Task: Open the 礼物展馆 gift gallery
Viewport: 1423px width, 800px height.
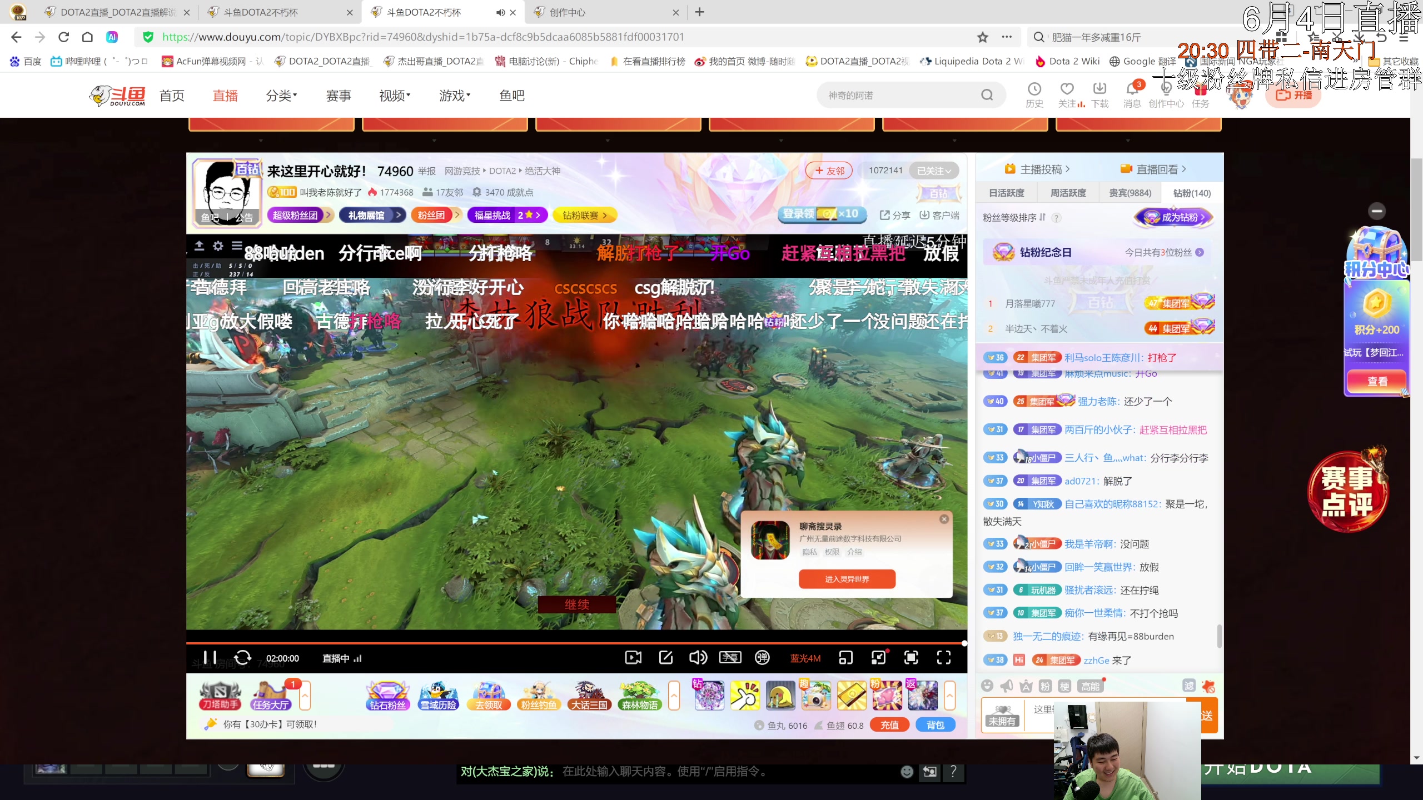Action: coord(373,215)
